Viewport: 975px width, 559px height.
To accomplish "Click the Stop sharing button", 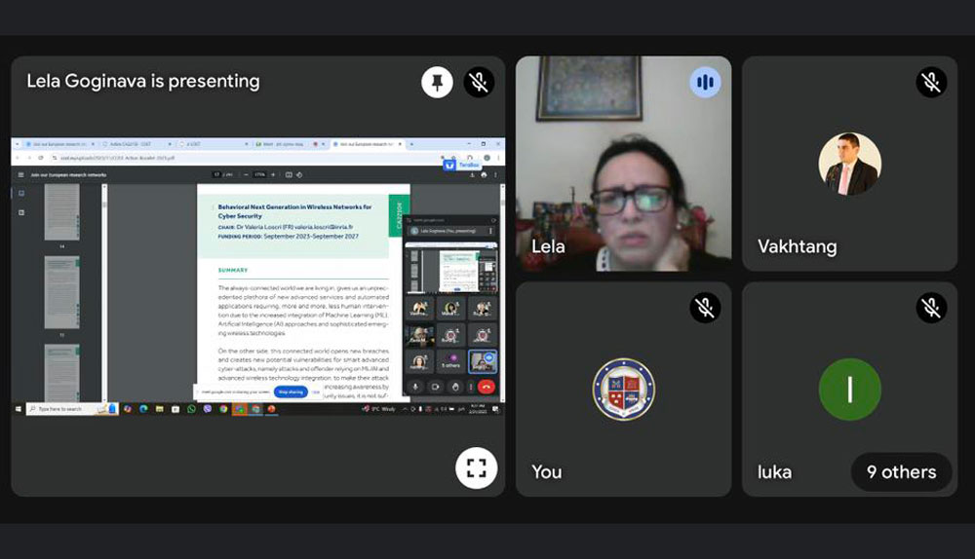I will point(291,391).
